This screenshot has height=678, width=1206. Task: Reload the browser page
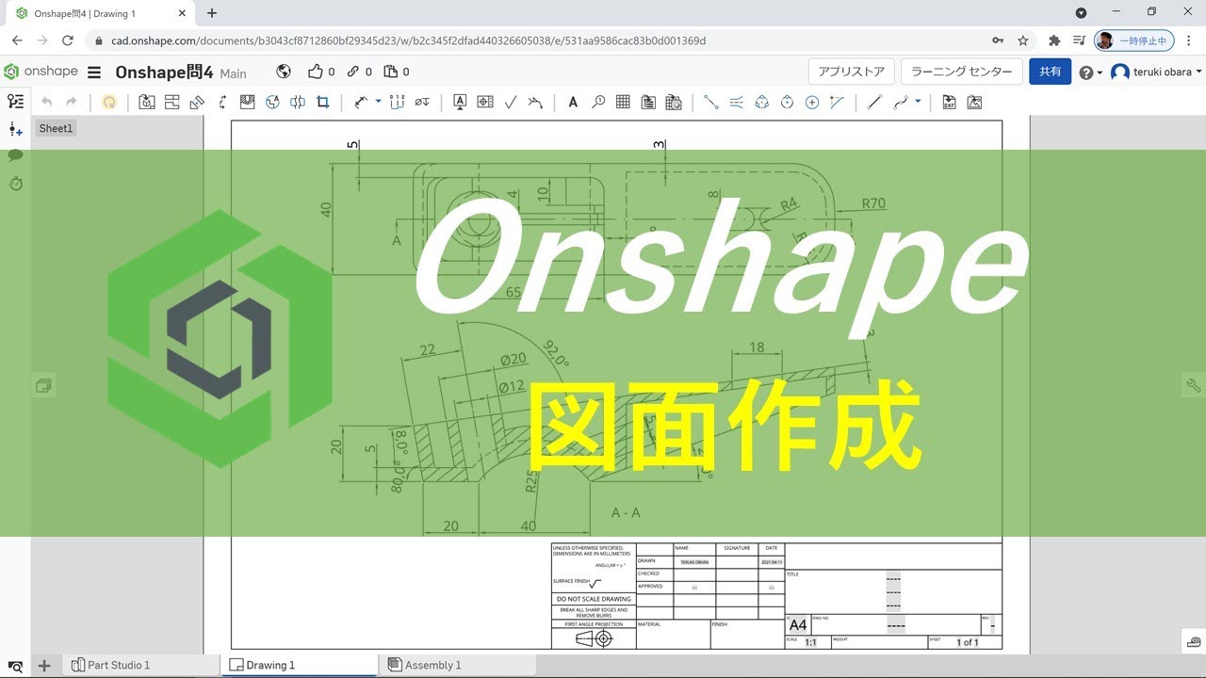pos(68,40)
